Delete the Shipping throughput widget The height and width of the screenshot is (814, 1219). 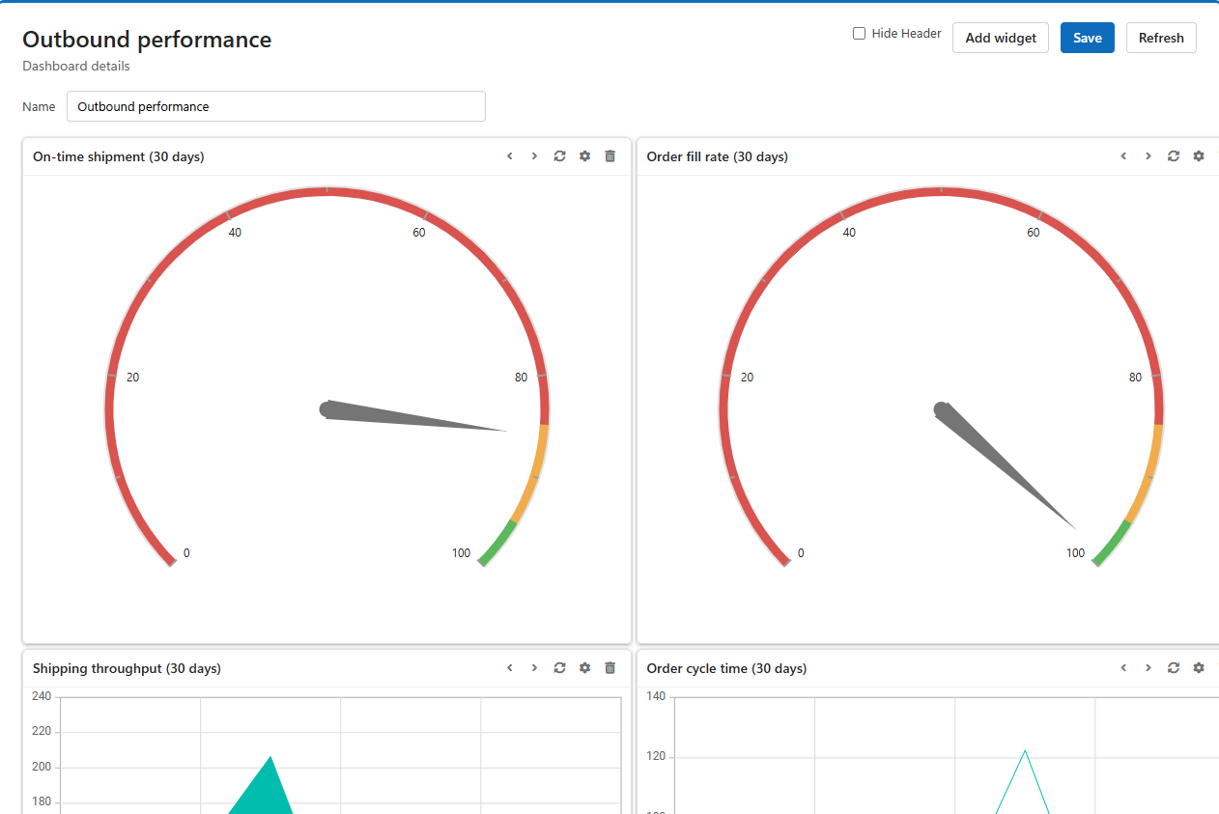609,668
